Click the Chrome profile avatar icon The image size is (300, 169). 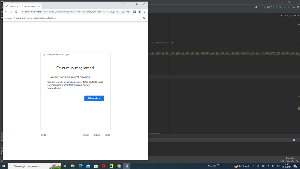click(x=139, y=12)
